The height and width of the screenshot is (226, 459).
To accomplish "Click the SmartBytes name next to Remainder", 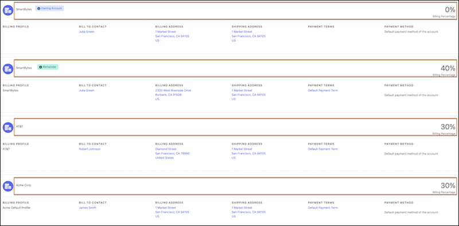I will pyautogui.click(x=24, y=68).
